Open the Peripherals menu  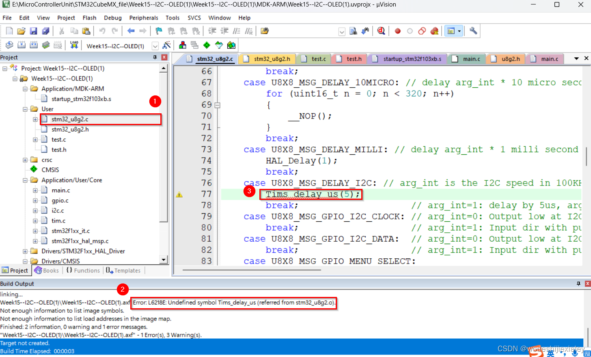click(144, 18)
